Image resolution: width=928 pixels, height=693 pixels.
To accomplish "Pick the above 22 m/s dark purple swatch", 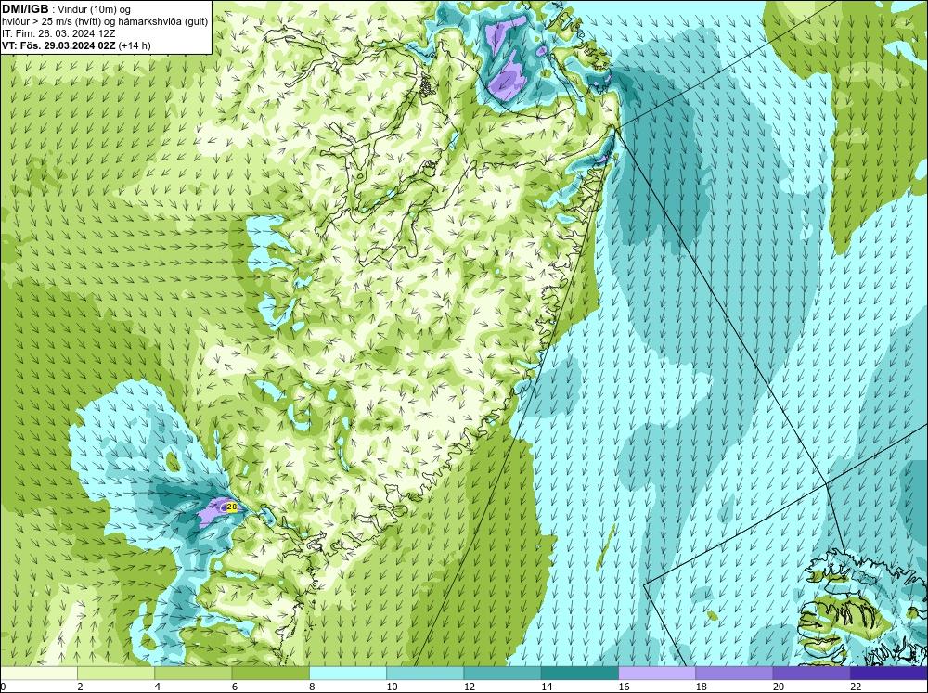I will pyautogui.click(x=889, y=673).
